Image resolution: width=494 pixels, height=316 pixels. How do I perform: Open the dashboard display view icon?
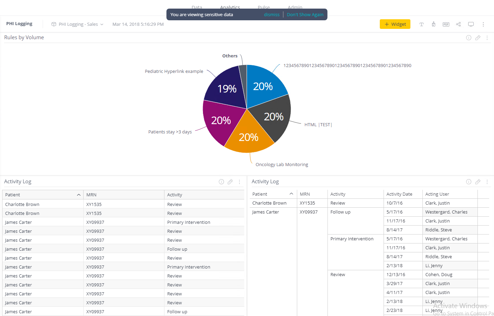[471, 24]
